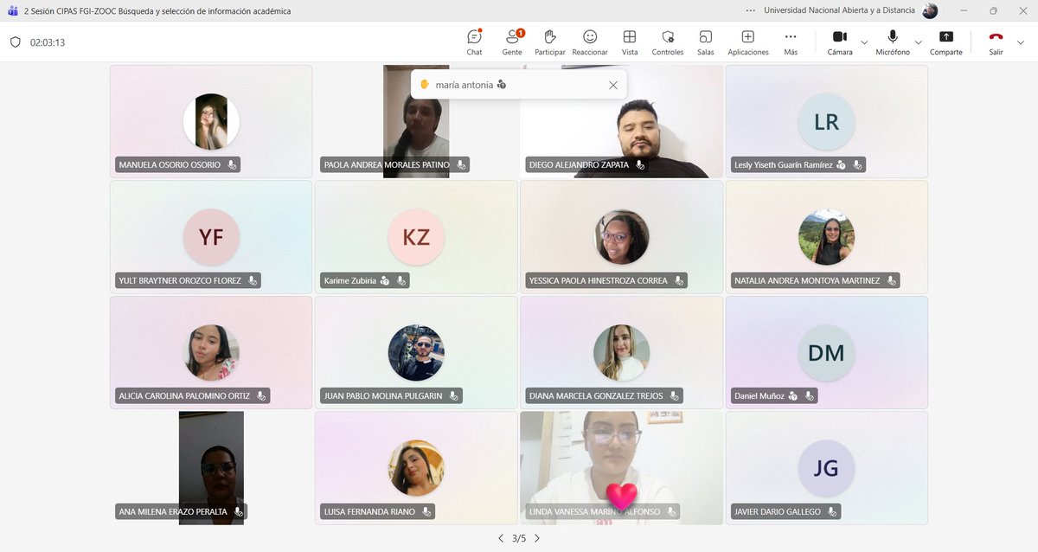Click the profile picture in title bar
This screenshot has width=1038, height=552.
[x=930, y=10]
